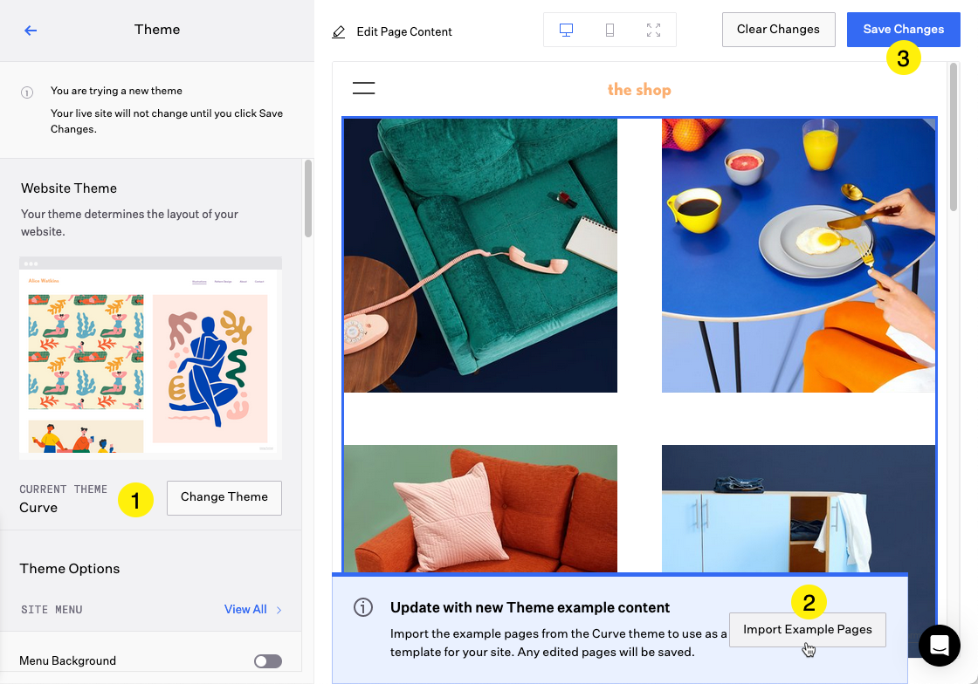978x684 pixels.
Task: Click the chevron next to View All
Action: (x=279, y=610)
